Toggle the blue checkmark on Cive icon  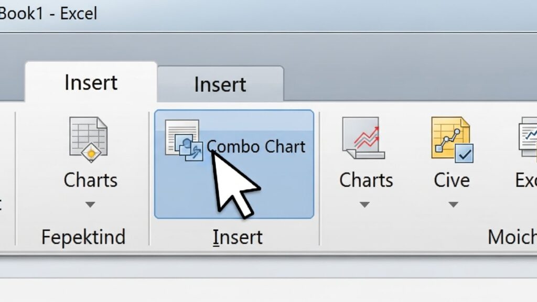(464, 154)
